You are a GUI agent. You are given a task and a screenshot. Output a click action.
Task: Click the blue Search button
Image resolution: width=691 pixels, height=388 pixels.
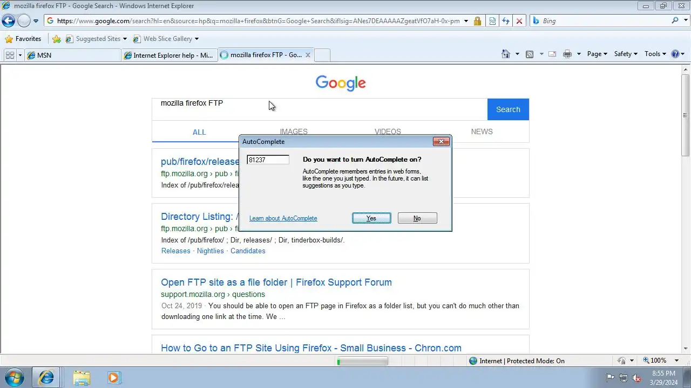point(508,109)
